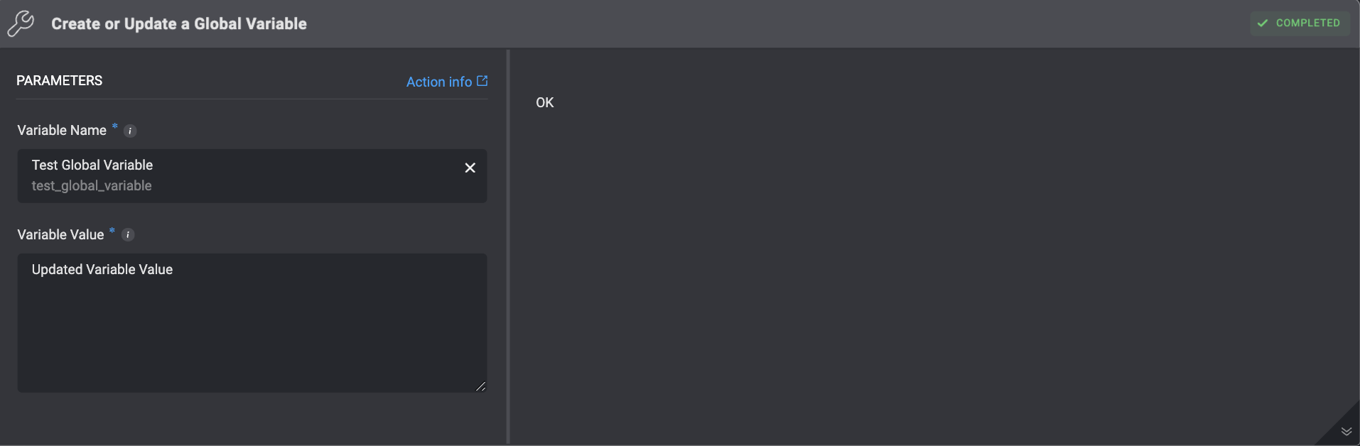Click the Variable Value label
This screenshot has height=446, width=1360.
point(60,234)
